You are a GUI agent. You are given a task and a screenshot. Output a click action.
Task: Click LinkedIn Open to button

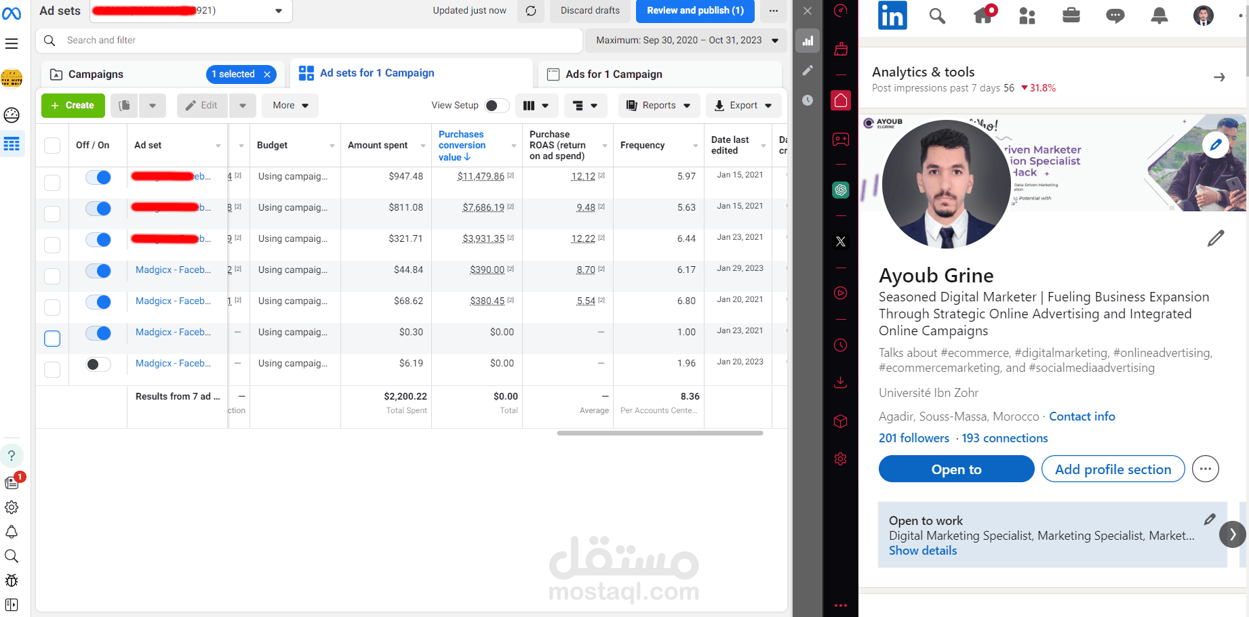click(x=956, y=469)
